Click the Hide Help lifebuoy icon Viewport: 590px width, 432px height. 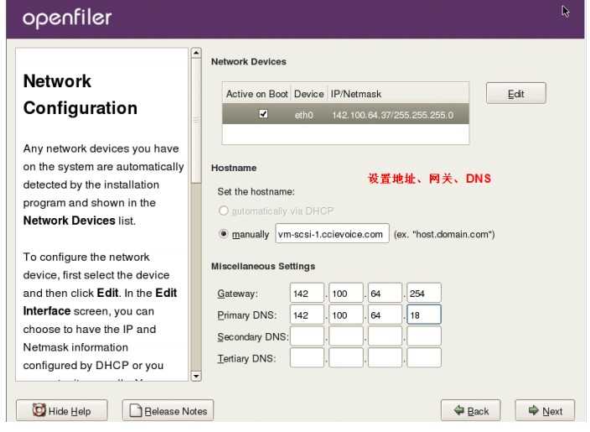pos(39,410)
